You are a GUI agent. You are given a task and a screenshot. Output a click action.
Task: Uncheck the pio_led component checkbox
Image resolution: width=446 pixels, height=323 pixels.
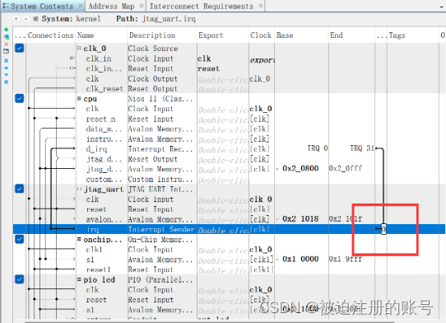(20, 279)
